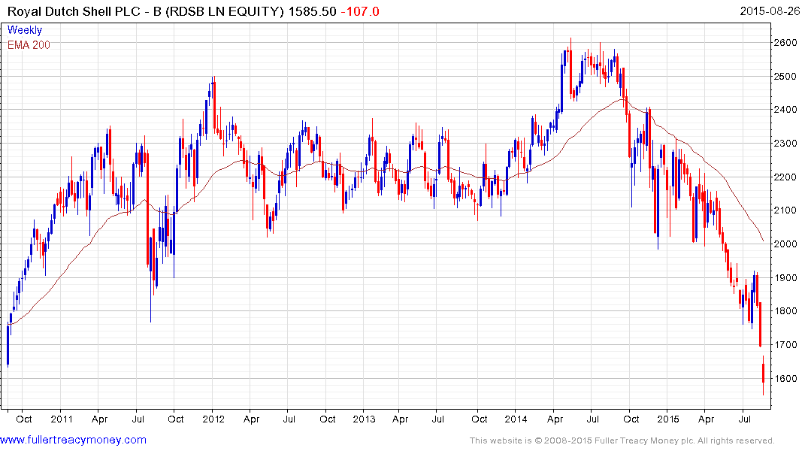Click the last price value 1585.50
This screenshot has height=451, width=808.
pos(312,11)
